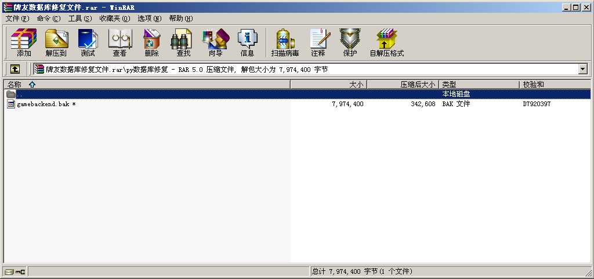The image size is (594, 279).
Task: Open the 帮助(H) menu
Action: (181, 19)
